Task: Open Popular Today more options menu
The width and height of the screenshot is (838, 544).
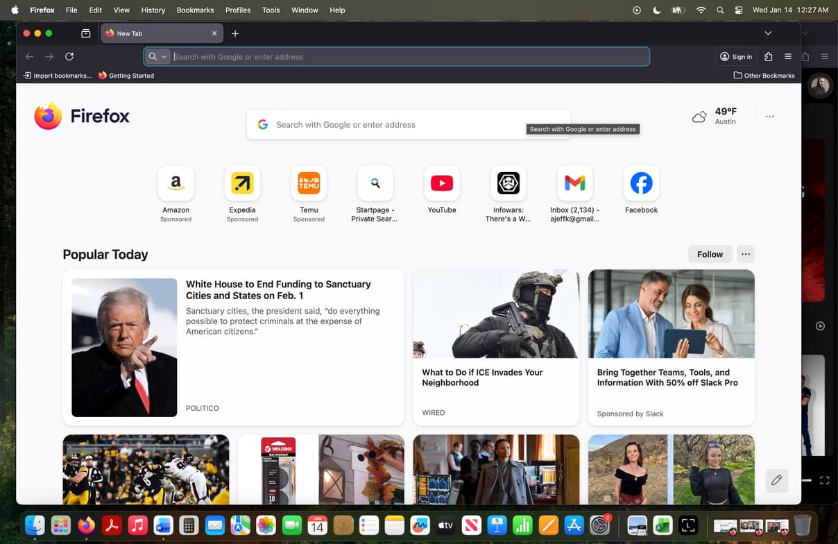Action: point(746,254)
